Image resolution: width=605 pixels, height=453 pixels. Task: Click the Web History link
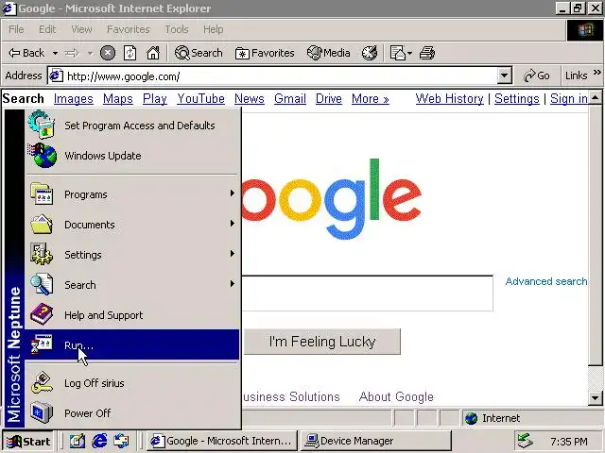click(x=450, y=98)
